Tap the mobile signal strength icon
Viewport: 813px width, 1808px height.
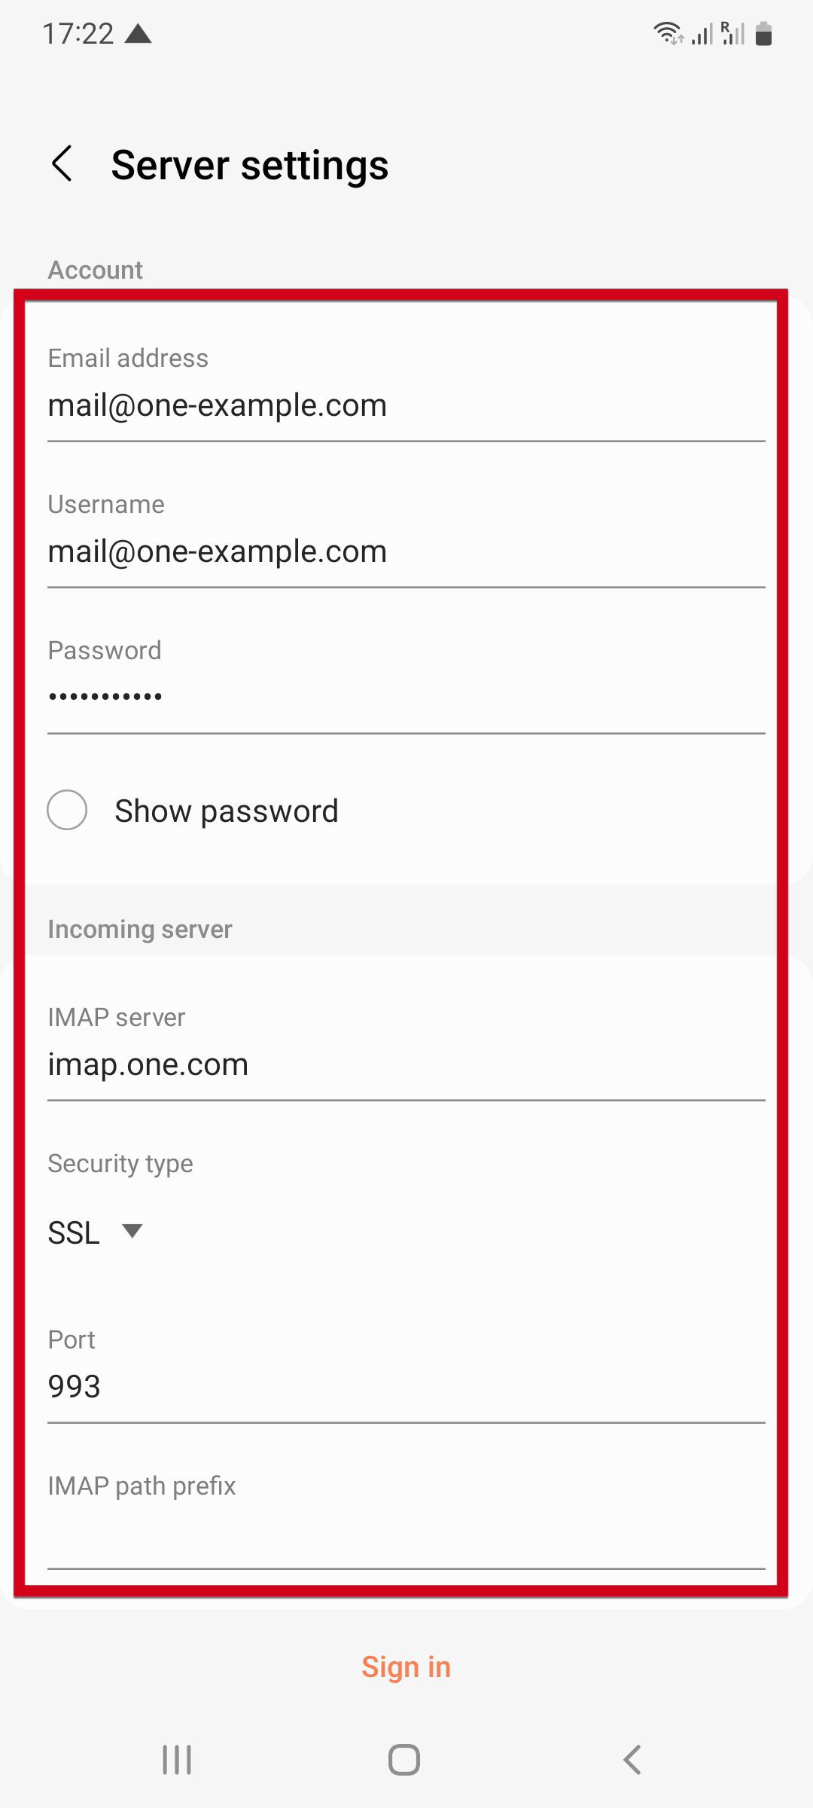[702, 34]
